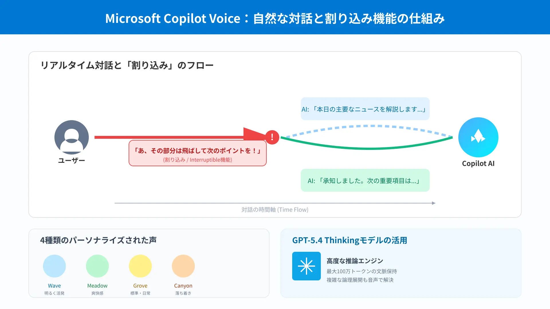Screen dimensions: 550x309
Task: Click the 最大100万トークンの文脈保持 line
Action: [362, 271]
